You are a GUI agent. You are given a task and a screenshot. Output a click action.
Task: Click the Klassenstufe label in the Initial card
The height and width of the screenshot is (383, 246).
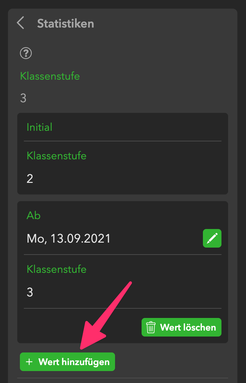56,156
